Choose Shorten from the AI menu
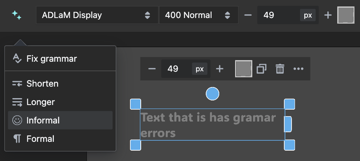The height and width of the screenshot is (161, 360). (x=60, y=84)
